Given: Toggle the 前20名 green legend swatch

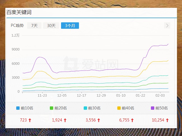Looking at the screenshot, I should pyautogui.click(x=52, y=108).
